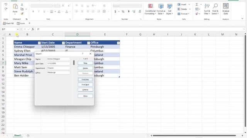
Task: Open the Format as Table dropdown
Action: click(161, 9)
